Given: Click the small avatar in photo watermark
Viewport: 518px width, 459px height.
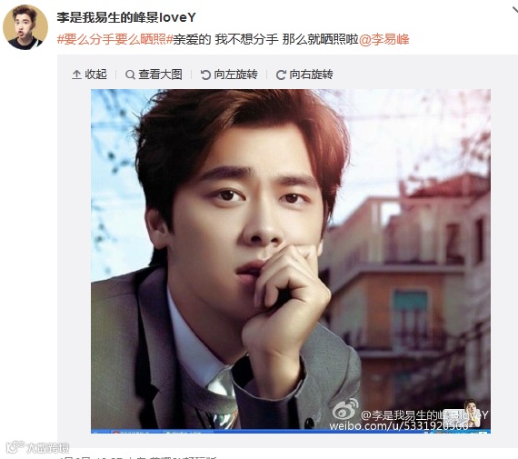Looking at the screenshot, I should (x=472, y=413).
